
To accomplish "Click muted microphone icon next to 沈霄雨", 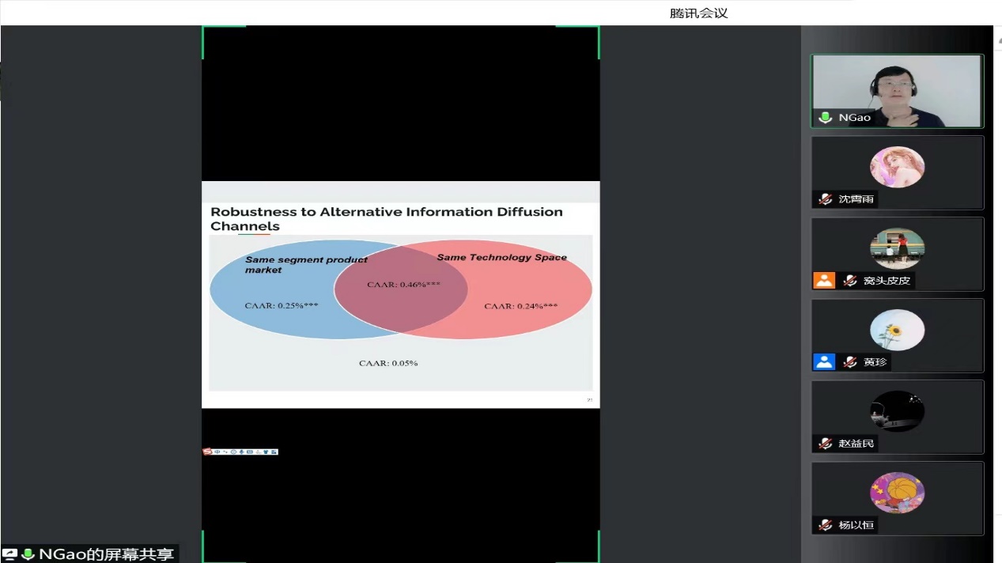I will pyautogui.click(x=825, y=199).
